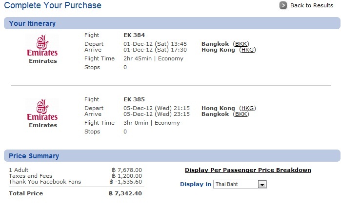Click the flight number EK 385
This screenshot has height=207, width=341.
(134, 99)
